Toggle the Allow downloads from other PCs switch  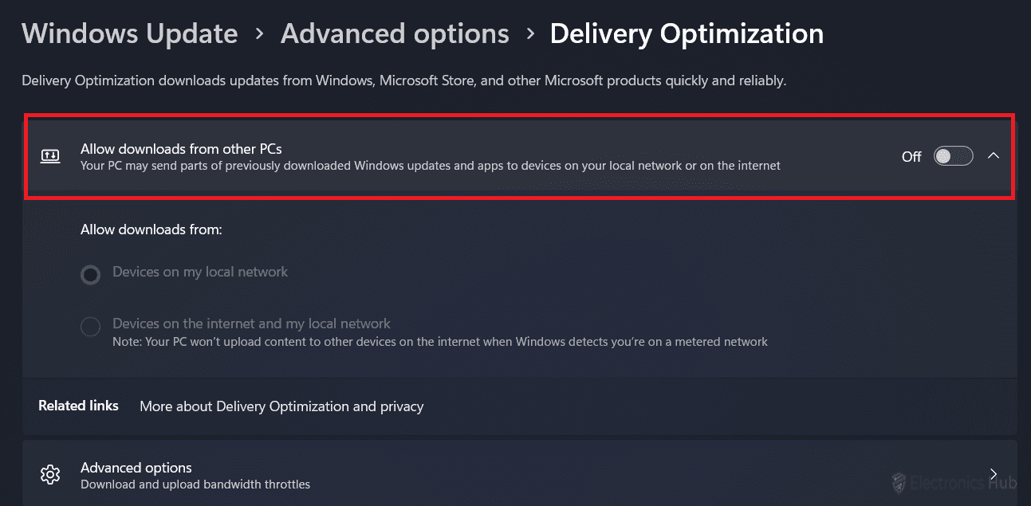tap(953, 156)
